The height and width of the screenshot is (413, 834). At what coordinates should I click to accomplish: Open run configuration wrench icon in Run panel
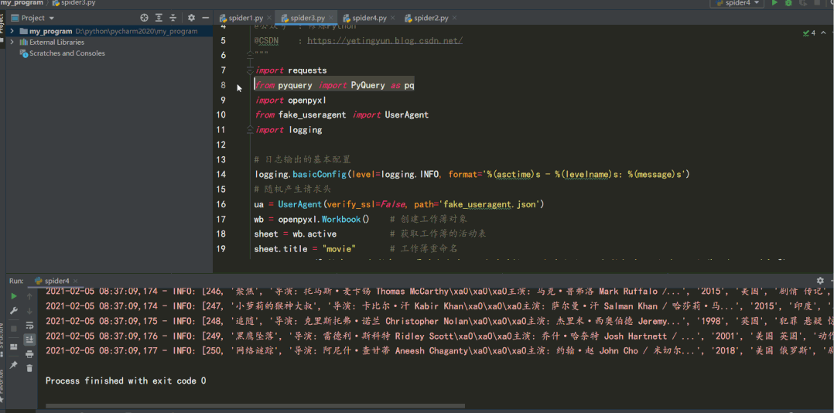point(14,310)
